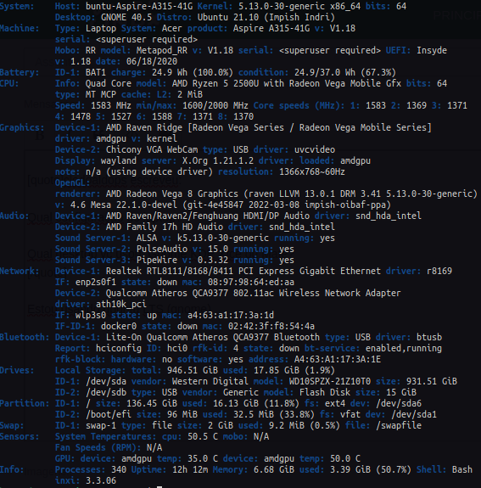This screenshot has height=488, width=481.
Task: Click bt-service status 'enabled,running'
Action: click(x=404, y=349)
